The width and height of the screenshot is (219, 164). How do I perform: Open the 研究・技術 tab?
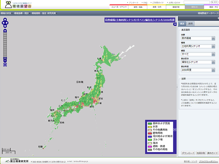pyautogui.click(x=138, y=7)
